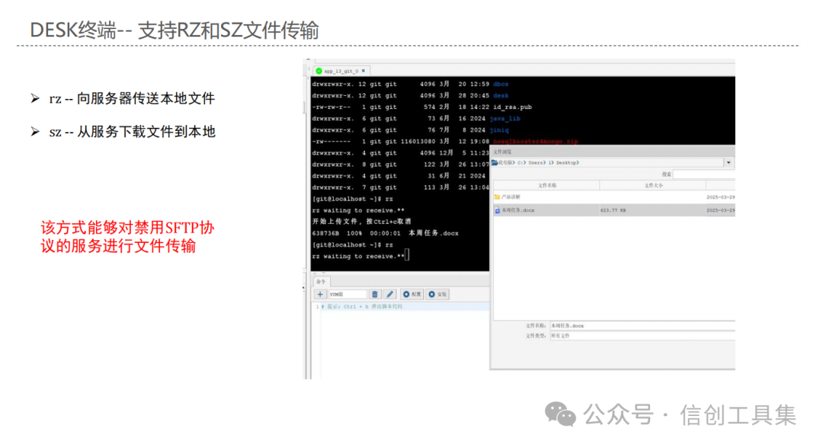
Task: Click the 文件名称 column header
Action: [x=547, y=185]
